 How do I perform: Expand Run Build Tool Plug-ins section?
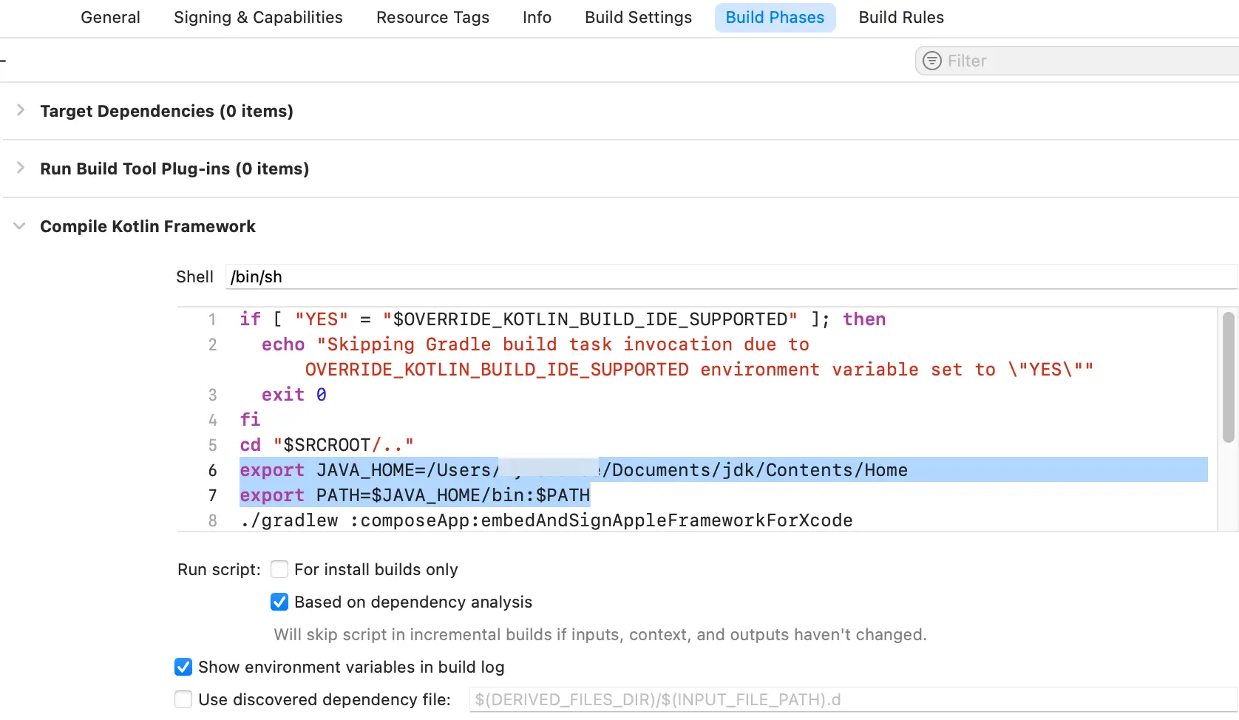tap(21, 168)
